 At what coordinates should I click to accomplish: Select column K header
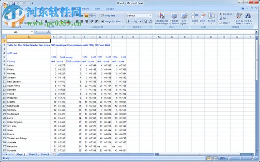(133, 37)
